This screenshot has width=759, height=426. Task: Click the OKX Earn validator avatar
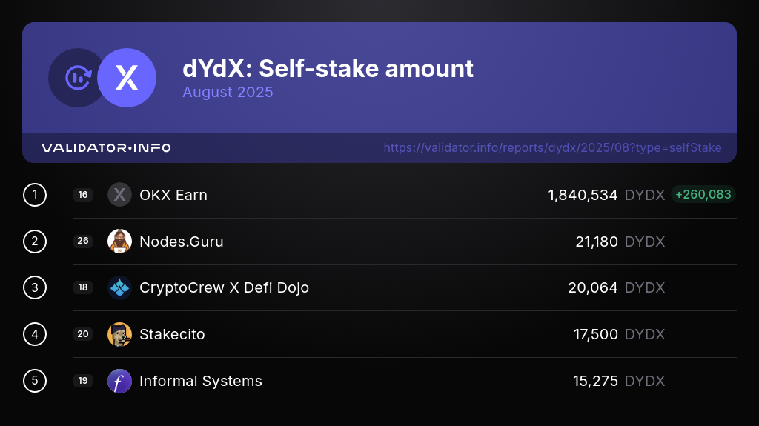pyautogui.click(x=119, y=195)
